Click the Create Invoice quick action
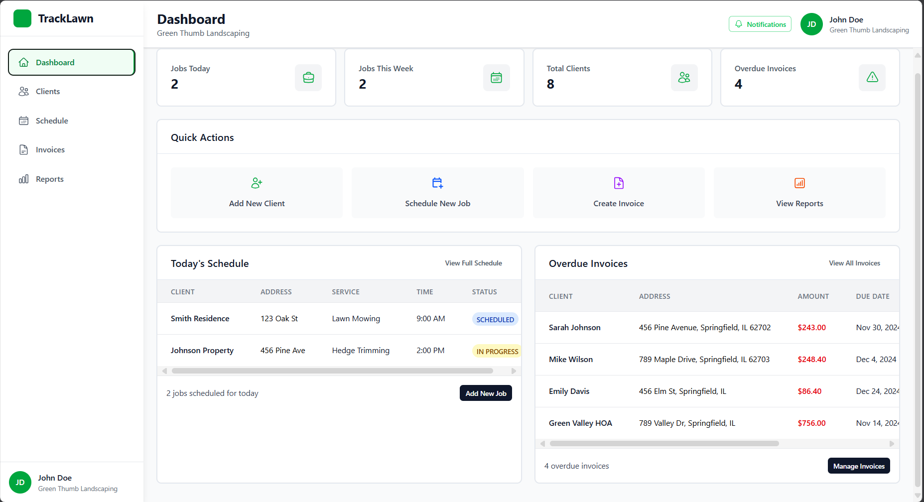The width and height of the screenshot is (924, 502). tap(619, 193)
